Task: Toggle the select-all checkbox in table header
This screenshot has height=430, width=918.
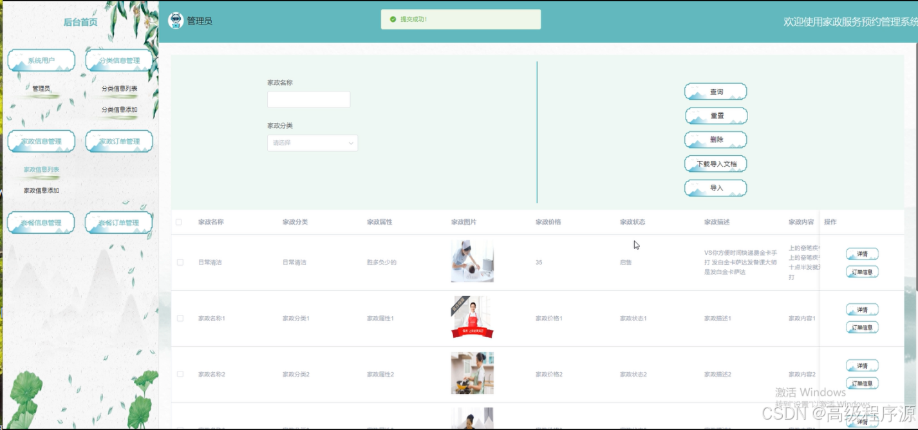Action: (179, 222)
